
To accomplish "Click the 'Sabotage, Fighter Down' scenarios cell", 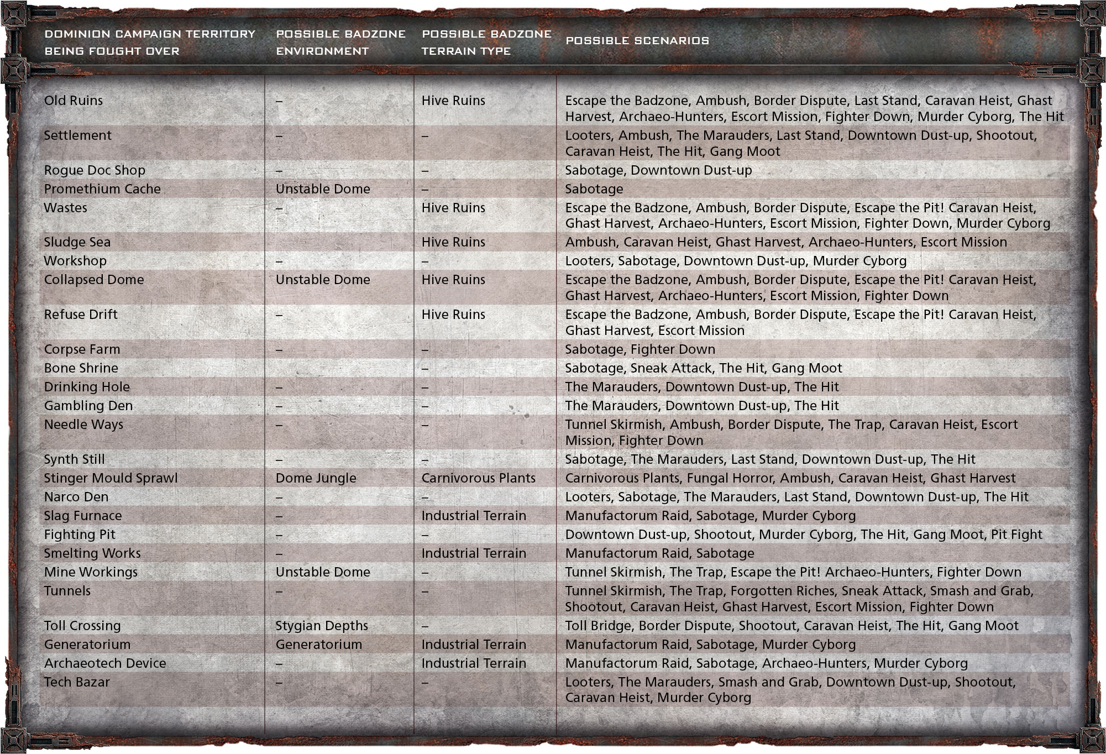I will click(640, 349).
